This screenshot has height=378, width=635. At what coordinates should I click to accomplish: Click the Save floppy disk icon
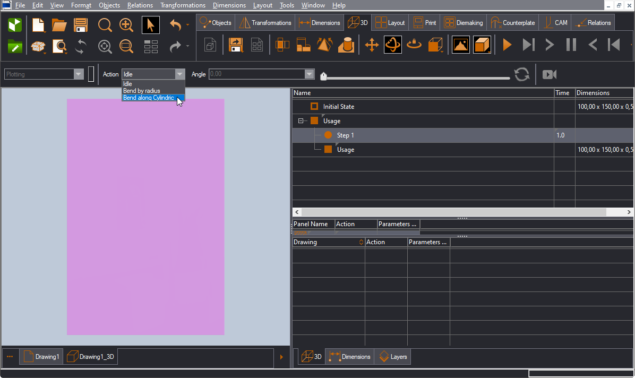[x=81, y=25]
